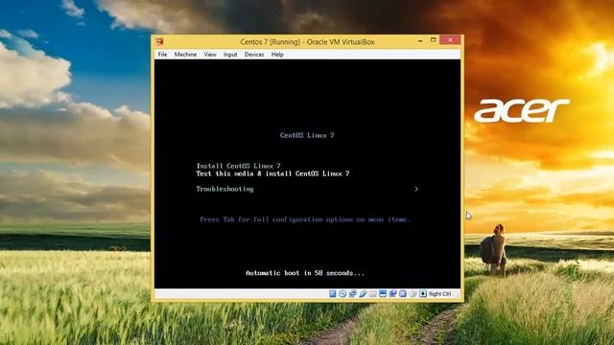Screen dimensions: 614x345
Task: Click the "Right Ctrl" host key label
Action: pos(439,294)
